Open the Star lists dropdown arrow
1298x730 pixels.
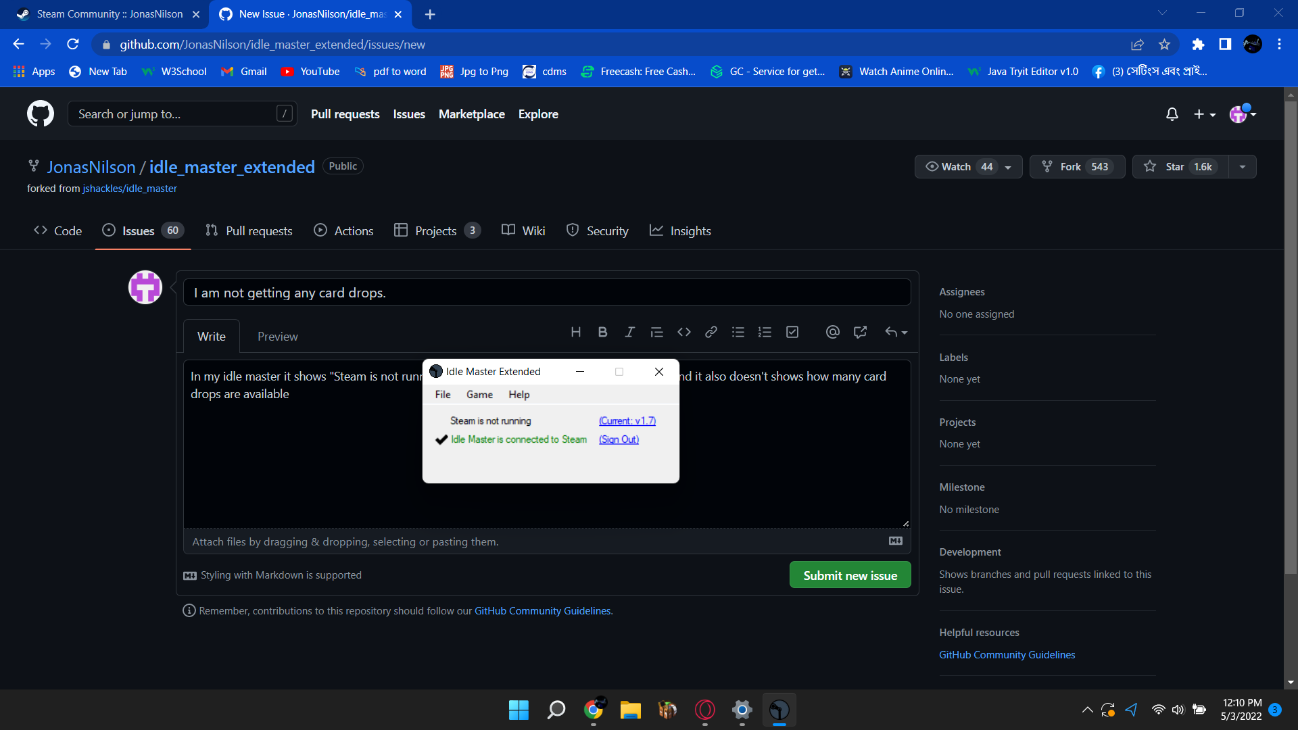[x=1243, y=167]
